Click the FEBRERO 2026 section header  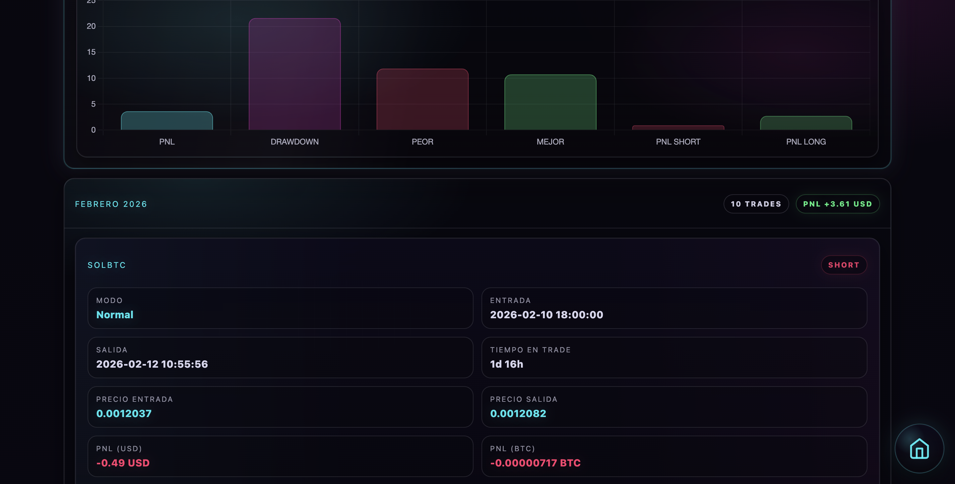pos(111,204)
